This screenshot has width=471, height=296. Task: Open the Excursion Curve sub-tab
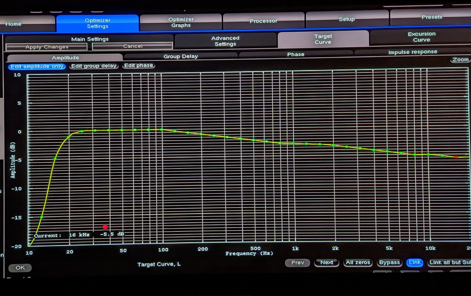point(421,37)
